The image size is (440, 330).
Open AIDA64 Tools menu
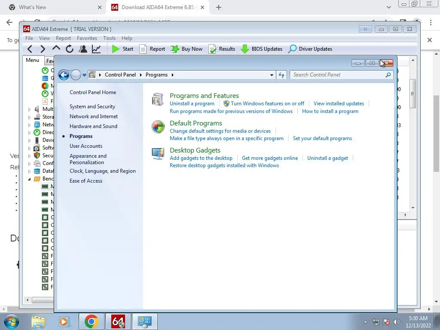pos(109,38)
